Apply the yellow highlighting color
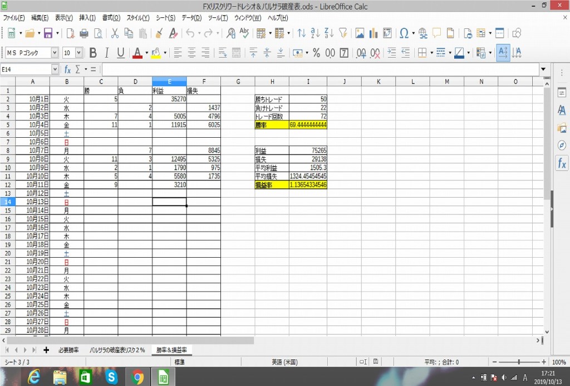Viewport: 570px width, 386px height. [x=155, y=53]
